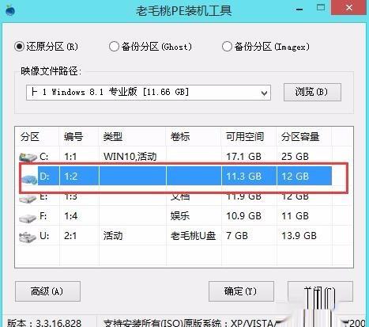369x327 pixels.
Task: Click the 确定 (Y) button
Action: pyautogui.click(x=241, y=291)
